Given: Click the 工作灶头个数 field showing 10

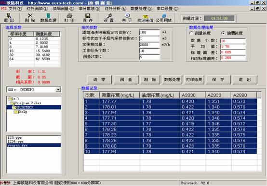Looking at the screenshot, I should pos(149,51).
